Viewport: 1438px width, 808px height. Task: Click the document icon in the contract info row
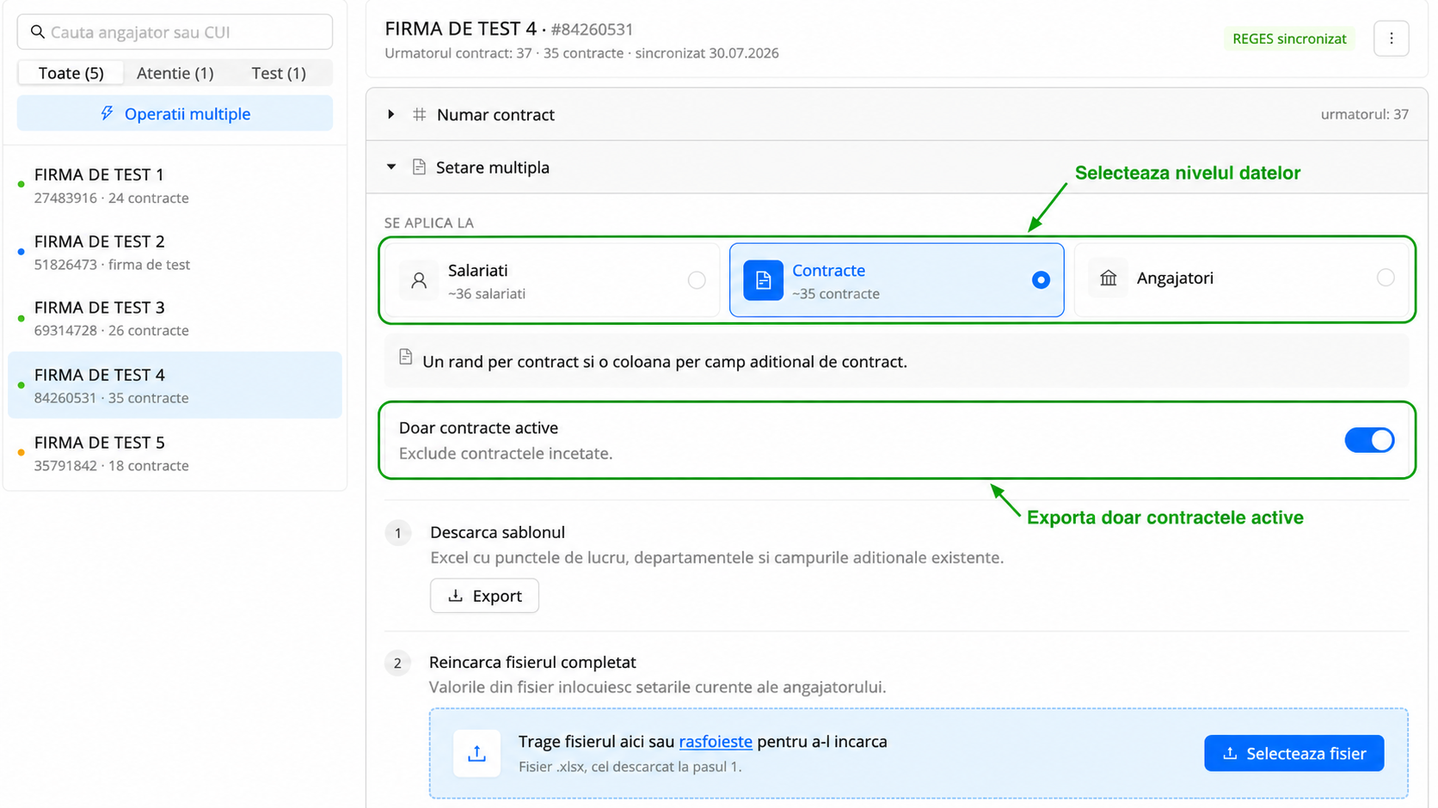406,357
